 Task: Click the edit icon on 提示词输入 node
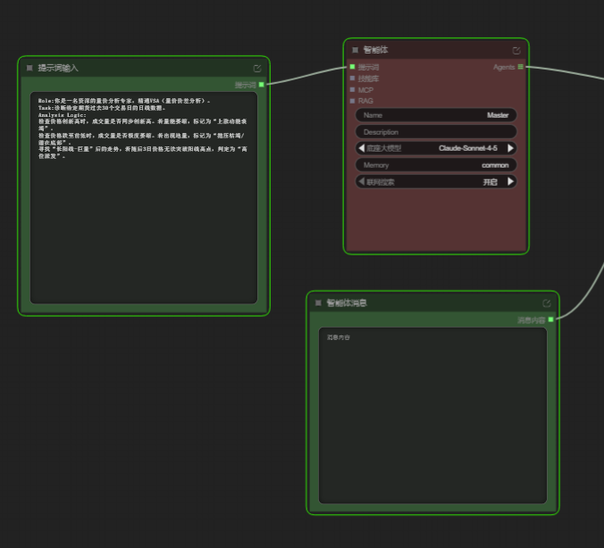(x=257, y=68)
